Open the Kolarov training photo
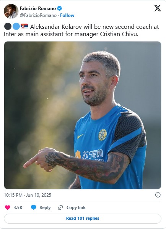The image size is (166, 229). click(x=83, y=115)
